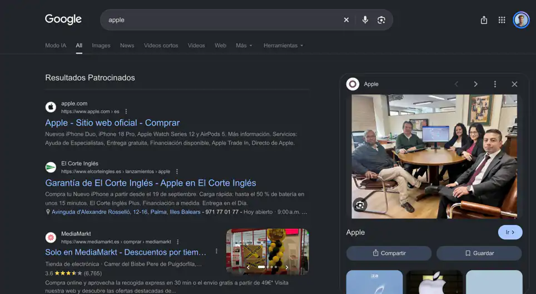Open options menu for El Corte Inglés result

(x=177, y=171)
